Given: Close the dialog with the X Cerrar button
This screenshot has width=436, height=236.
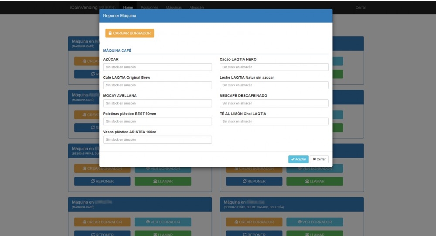Looking at the screenshot, I should pyautogui.click(x=319, y=159).
